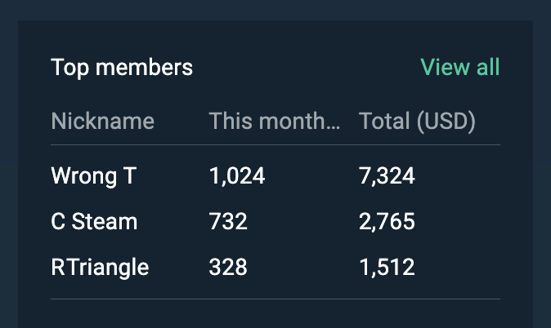Sort by the Total (USD) column header
Viewport: 551px width, 328px height.
(x=417, y=122)
